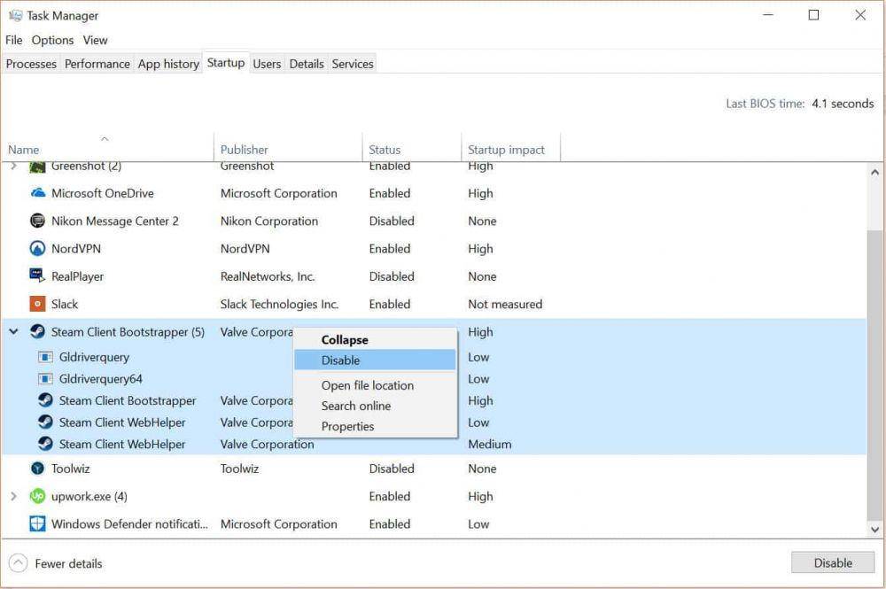
Task: Select the NordVPN row name
Action: pos(75,249)
